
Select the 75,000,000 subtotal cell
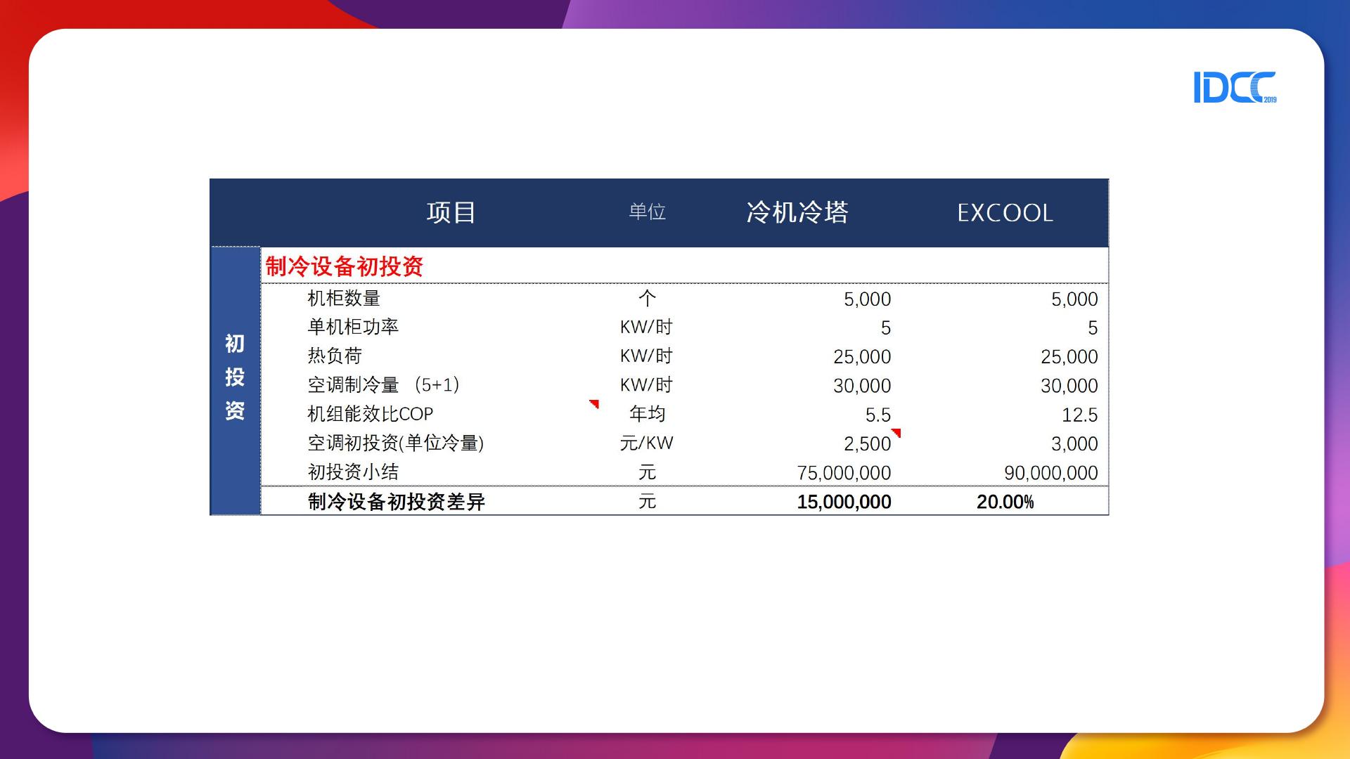844,473
